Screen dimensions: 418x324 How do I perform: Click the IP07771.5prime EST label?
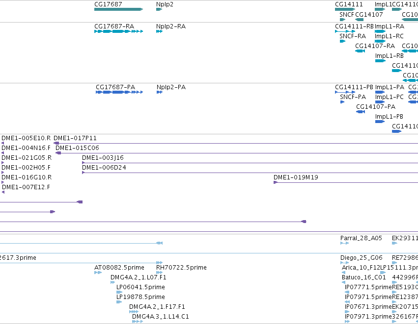(368, 288)
